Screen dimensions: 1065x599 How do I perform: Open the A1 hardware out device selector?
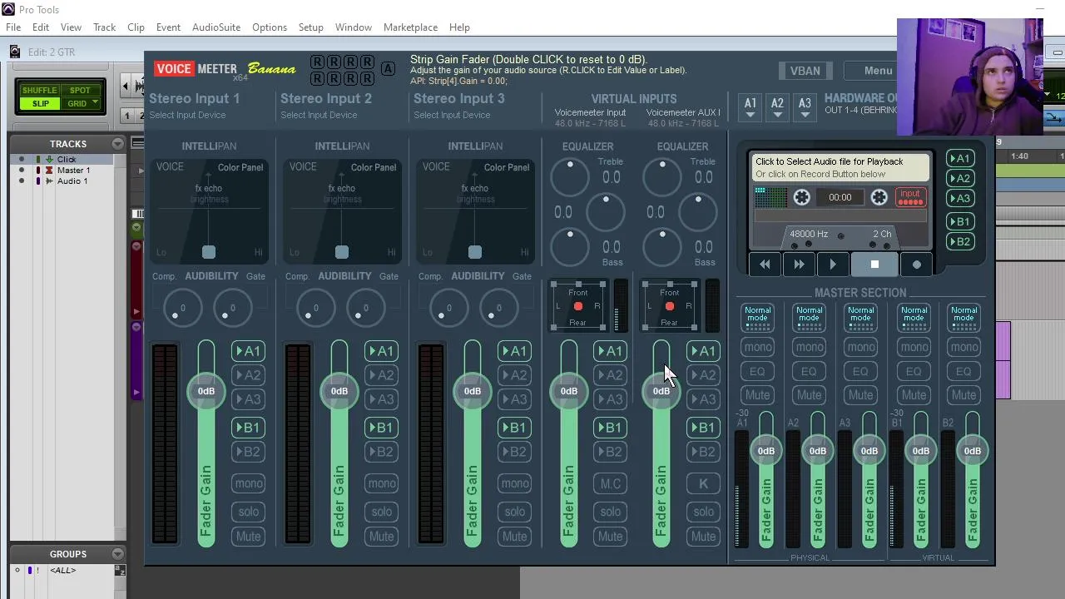(x=750, y=106)
